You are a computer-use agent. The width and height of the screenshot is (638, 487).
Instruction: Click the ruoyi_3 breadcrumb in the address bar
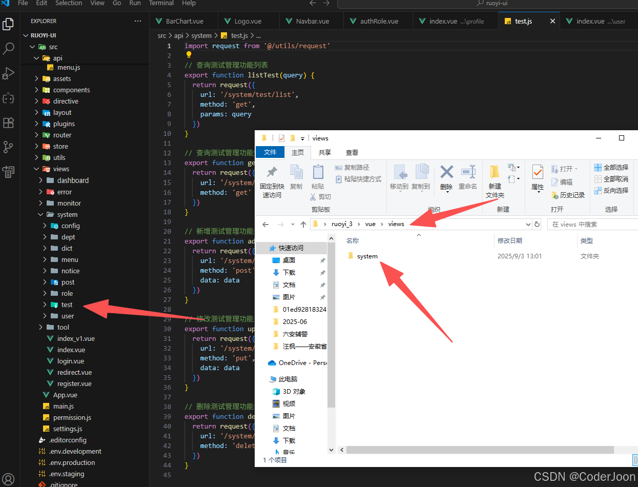click(342, 224)
